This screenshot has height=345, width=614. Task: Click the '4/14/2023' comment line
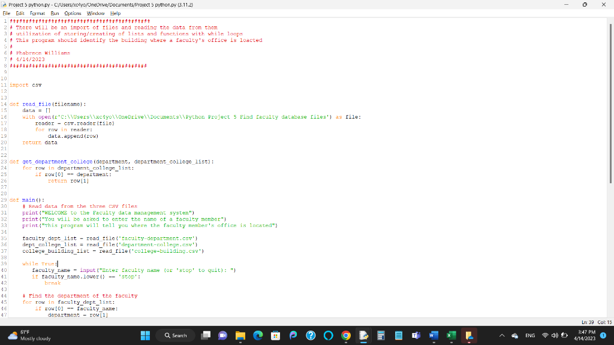coord(27,59)
